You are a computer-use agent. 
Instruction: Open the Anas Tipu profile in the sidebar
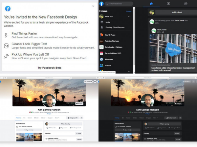point(109,16)
